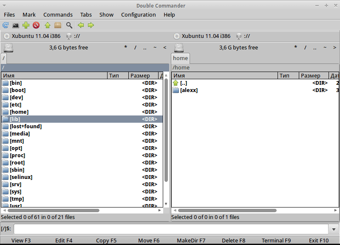Click the brown package archive toolbar icon

[x=58, y=26]
